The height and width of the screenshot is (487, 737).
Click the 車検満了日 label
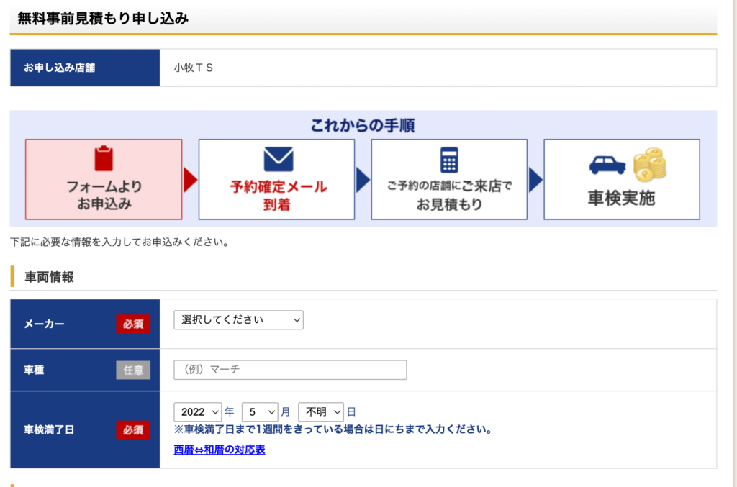pos(49,429)
